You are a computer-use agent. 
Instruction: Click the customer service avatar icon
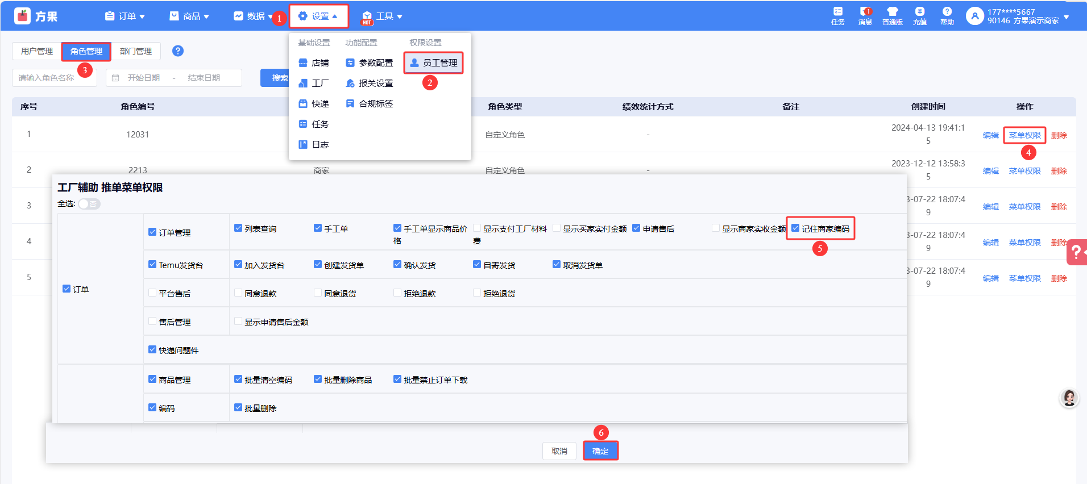point(1069,398)
